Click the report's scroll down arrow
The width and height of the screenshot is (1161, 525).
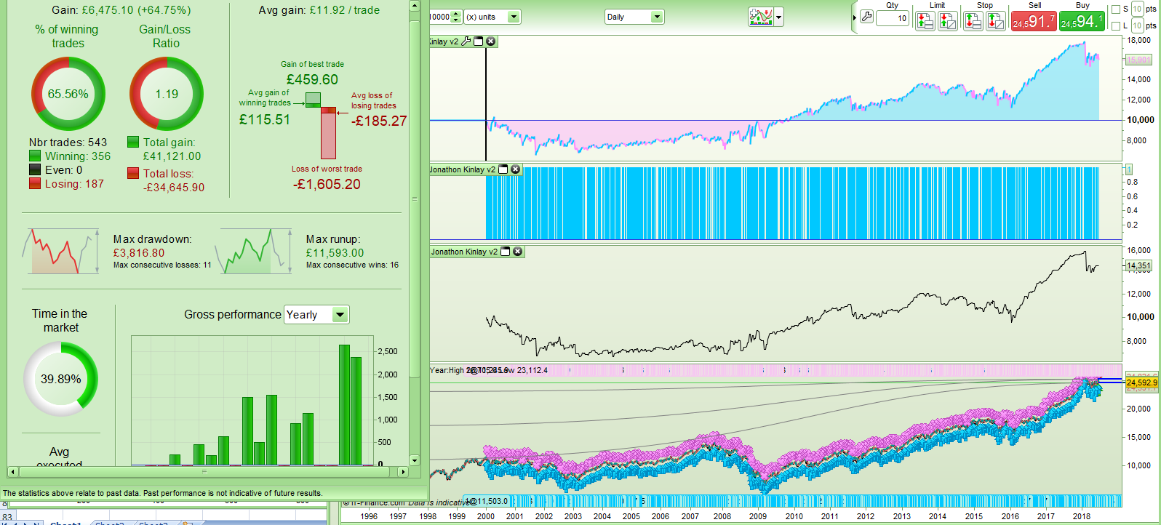click(415, 460)
